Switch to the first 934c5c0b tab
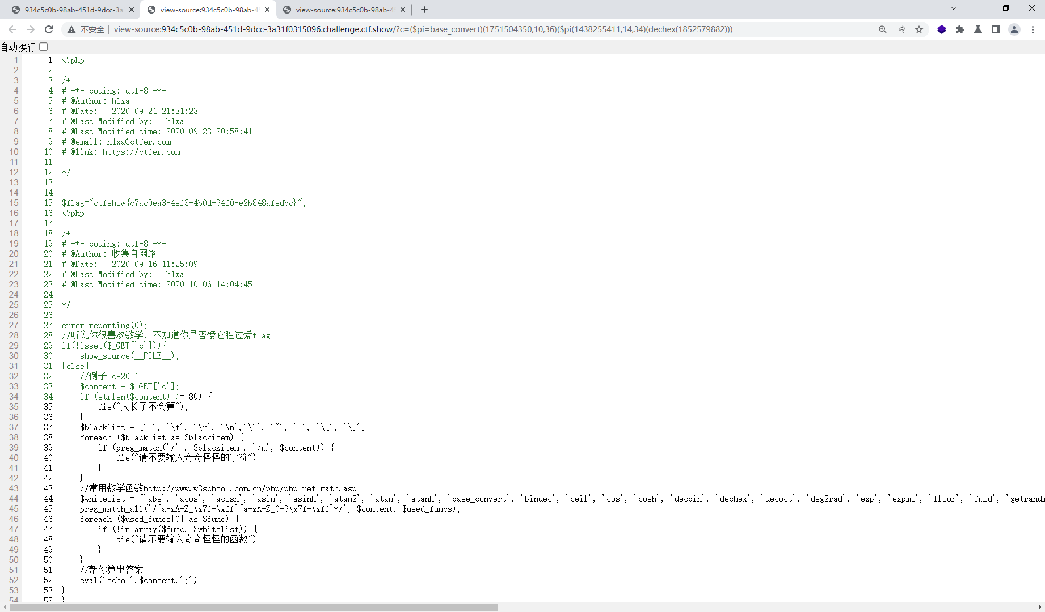Screen dimensions: 1045x612 (x=73, y=10)
